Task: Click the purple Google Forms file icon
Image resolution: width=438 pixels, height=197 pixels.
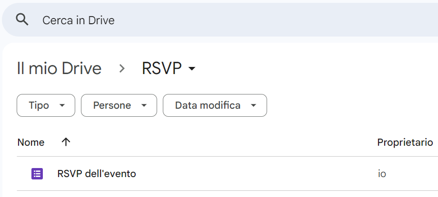Action: (37, 174)
